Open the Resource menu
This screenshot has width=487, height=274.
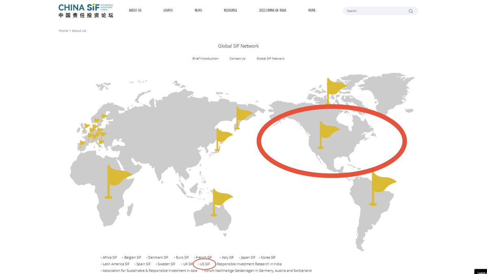point(230,10)
